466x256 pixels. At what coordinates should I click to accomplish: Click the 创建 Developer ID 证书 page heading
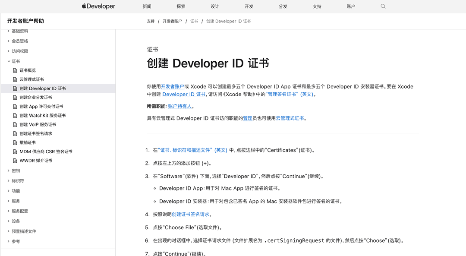[208, 63]
